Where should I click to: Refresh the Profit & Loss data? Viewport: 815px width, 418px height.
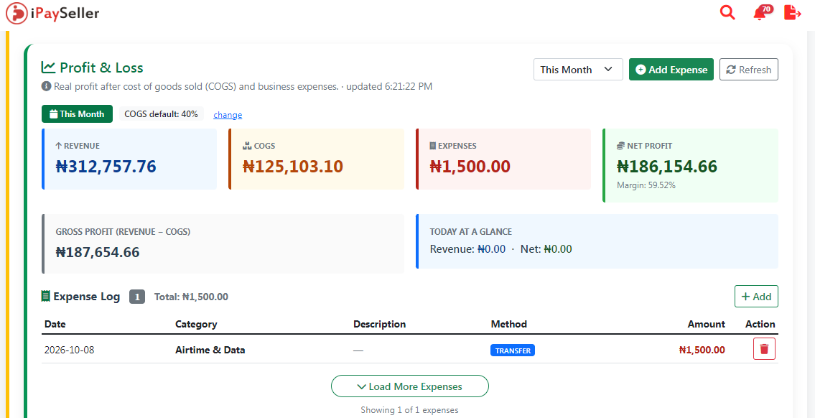click(x=748, y=70)
